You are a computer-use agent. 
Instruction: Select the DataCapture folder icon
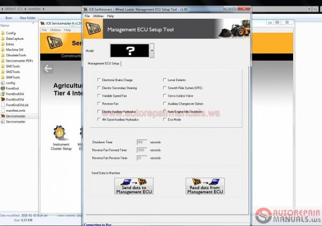[x=3, y=39]
